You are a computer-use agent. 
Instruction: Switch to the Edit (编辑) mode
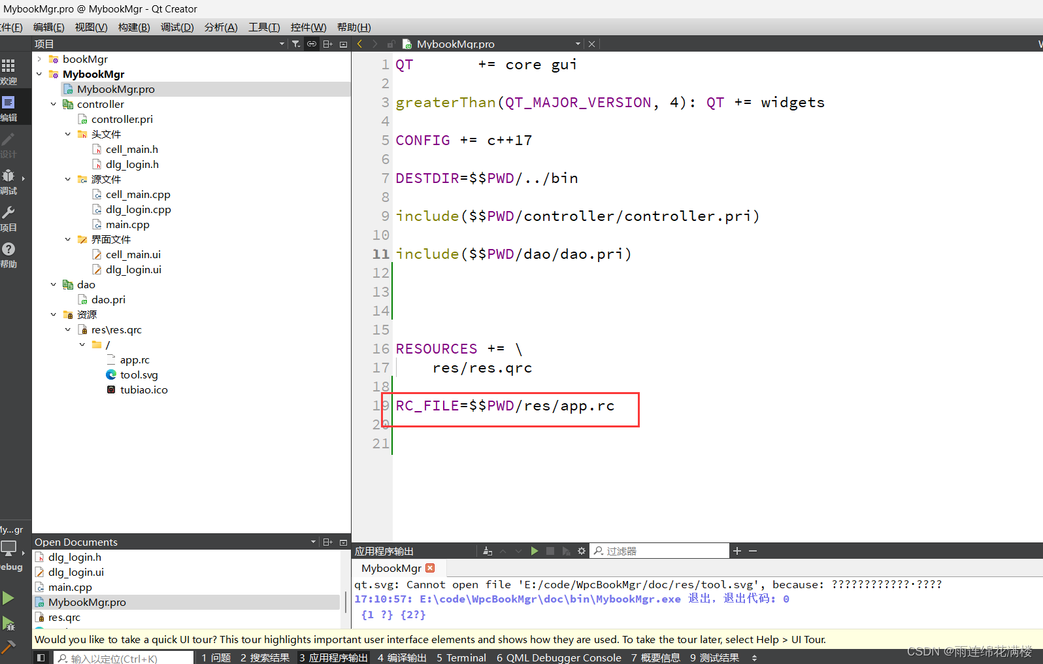(9, 108)
